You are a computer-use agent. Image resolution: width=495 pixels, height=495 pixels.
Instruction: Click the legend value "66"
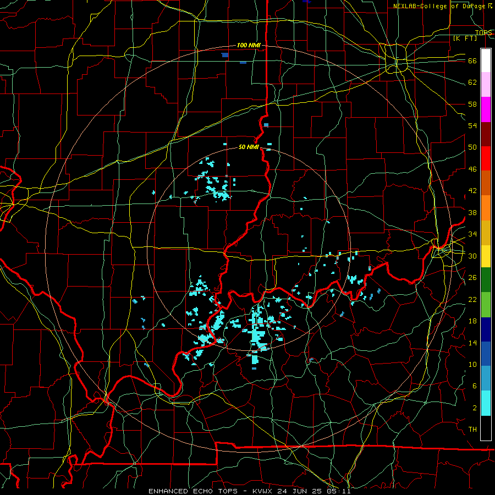tap(472, 61)
